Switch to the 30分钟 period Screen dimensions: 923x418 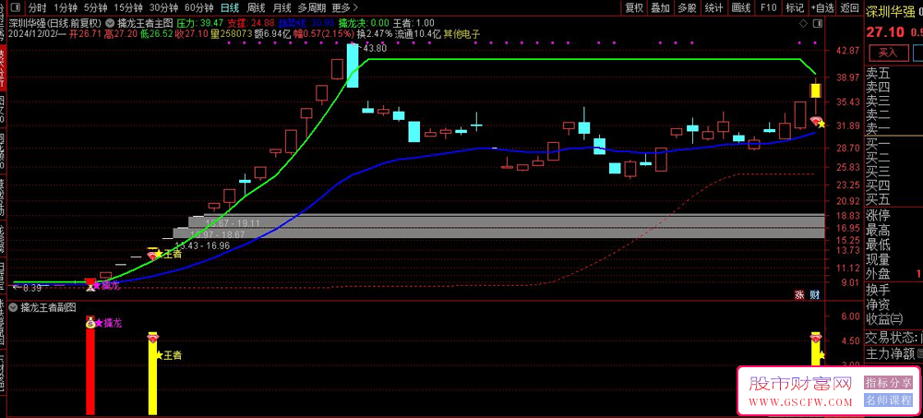163,7
